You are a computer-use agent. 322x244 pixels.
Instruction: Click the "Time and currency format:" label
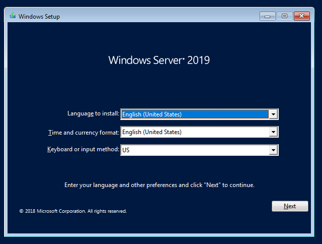84,133
